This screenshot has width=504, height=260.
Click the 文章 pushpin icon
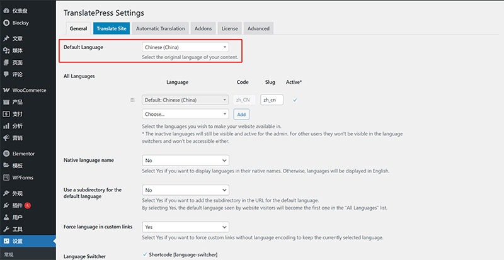(x=6, y=38)
